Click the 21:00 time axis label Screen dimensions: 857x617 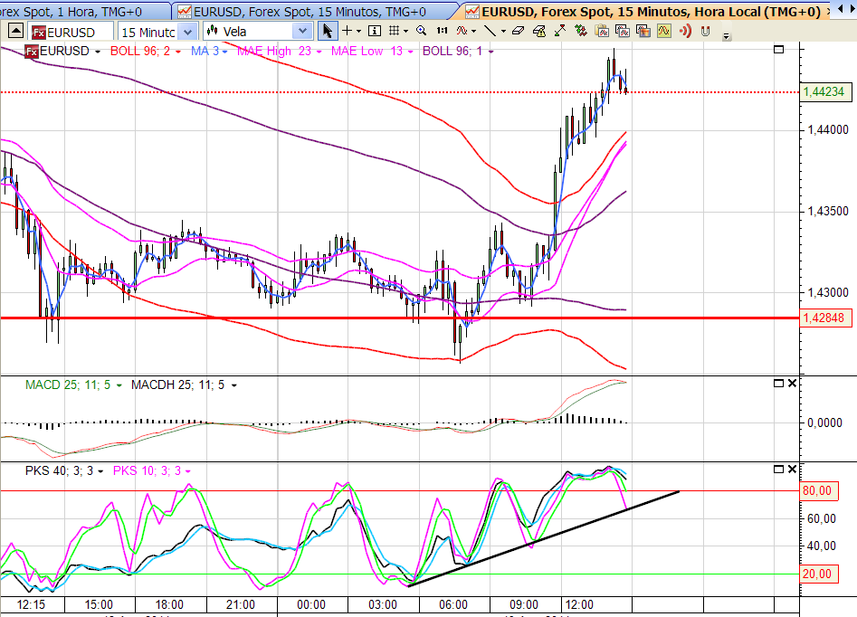click(x=241, y=605)
